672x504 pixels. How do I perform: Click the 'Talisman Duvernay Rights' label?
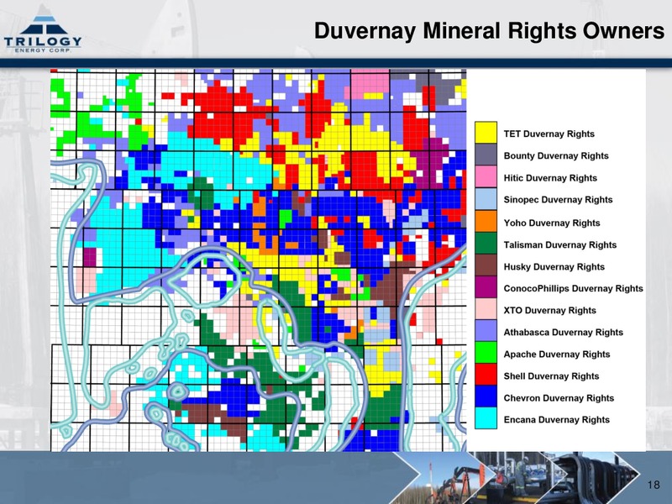tap(560, 244)
